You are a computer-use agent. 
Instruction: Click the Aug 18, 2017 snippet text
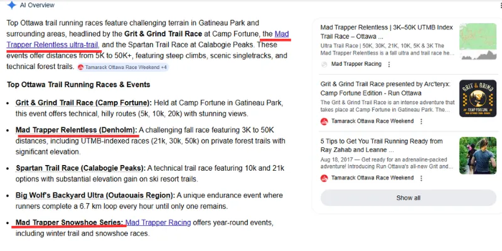tap(387, 163)
